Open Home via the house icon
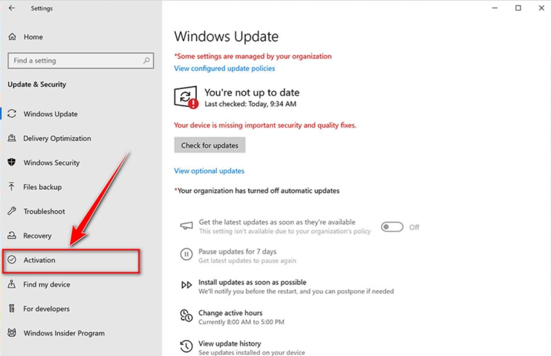The width and height of the screenshot is (551, 356). [12, 37]
